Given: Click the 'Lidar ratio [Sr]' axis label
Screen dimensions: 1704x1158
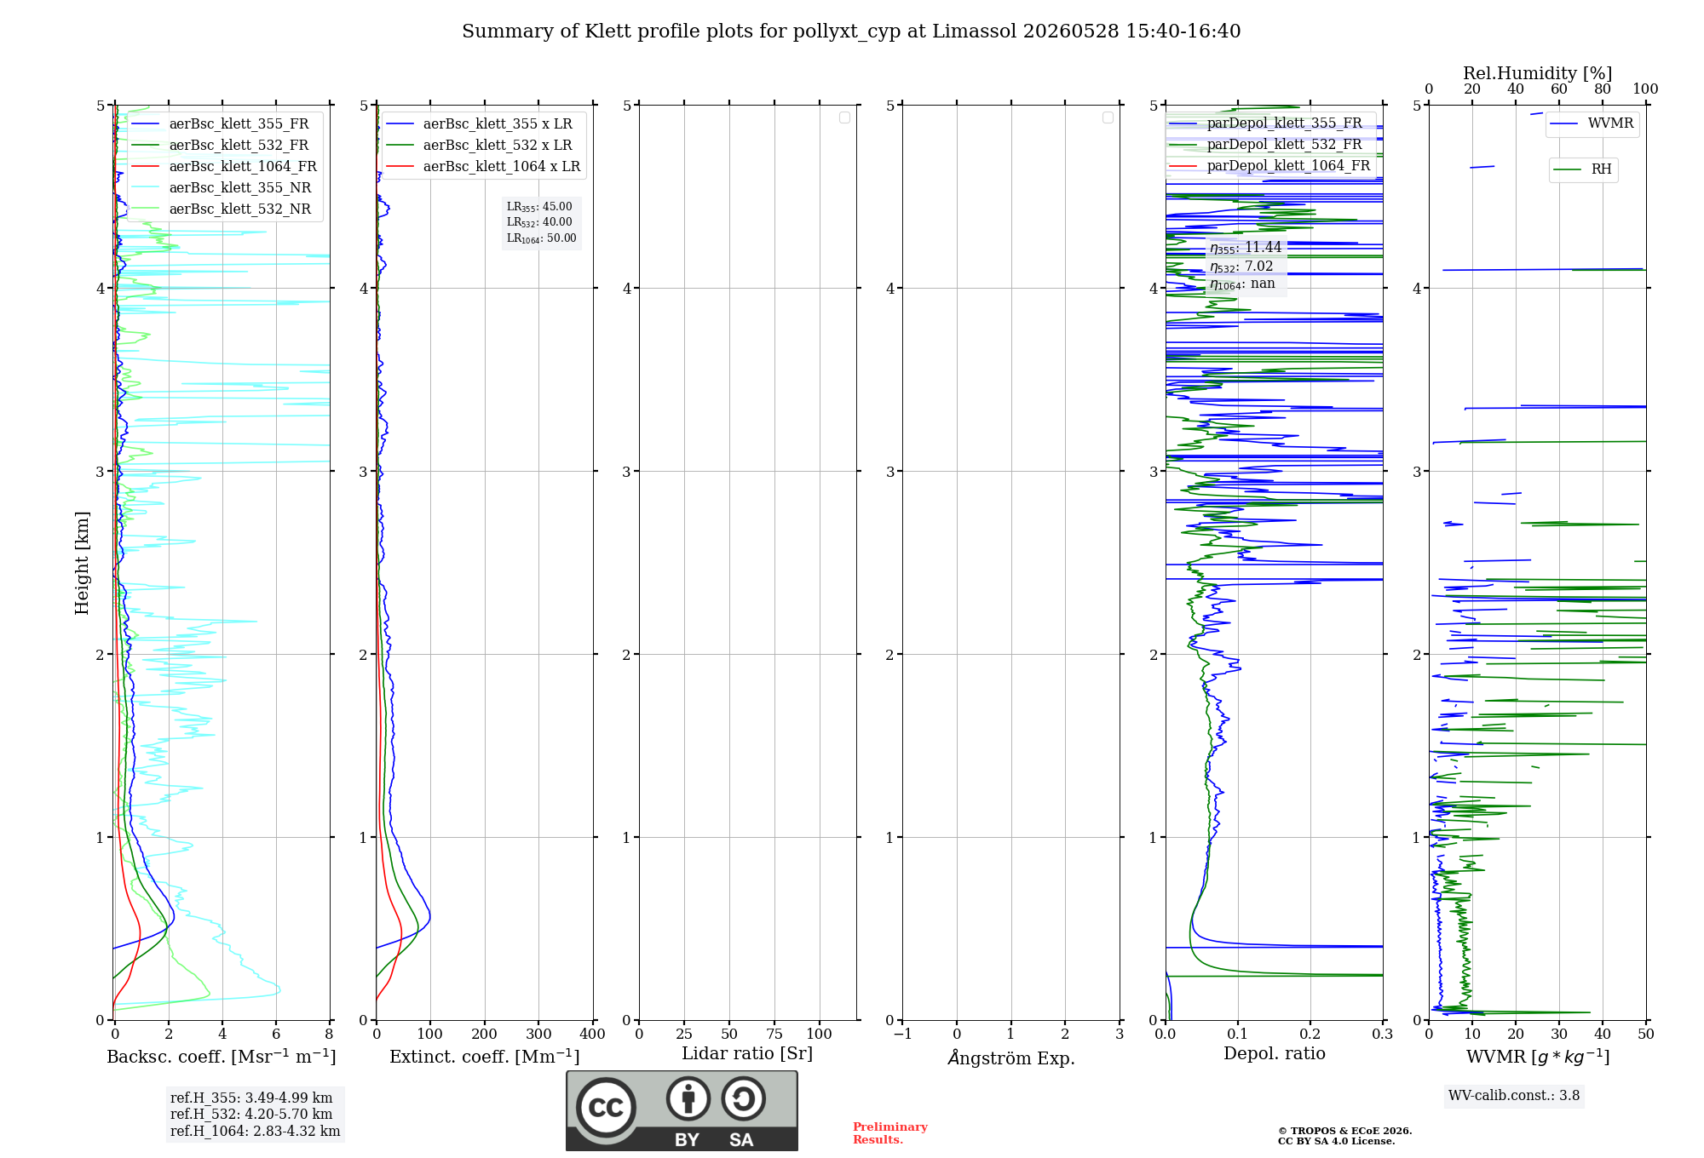Looking at the screenshot, I should point(746,1054).
